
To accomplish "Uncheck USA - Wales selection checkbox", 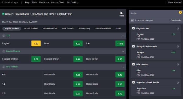I will (134, 64).
